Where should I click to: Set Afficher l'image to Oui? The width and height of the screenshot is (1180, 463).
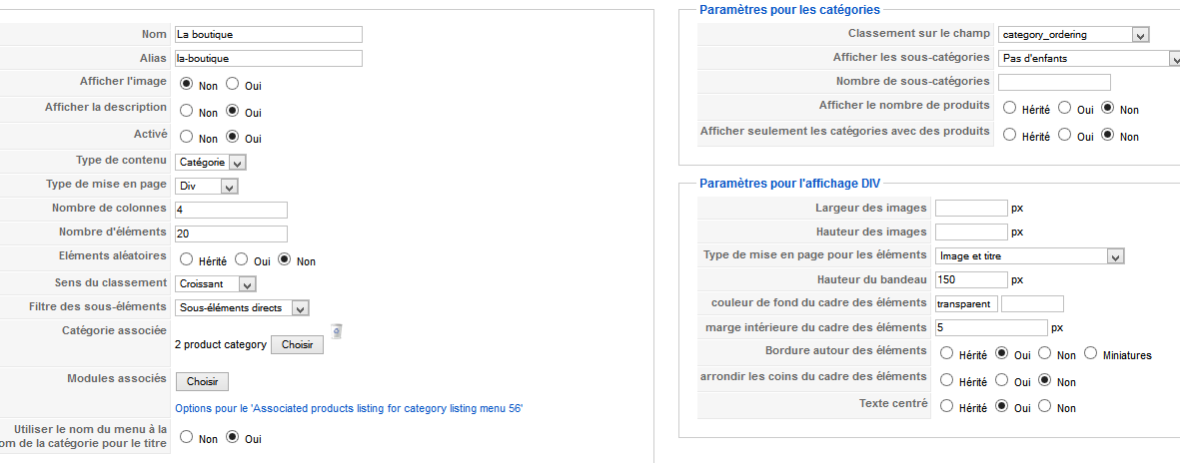pyautogui.click(x=233, y=84)
